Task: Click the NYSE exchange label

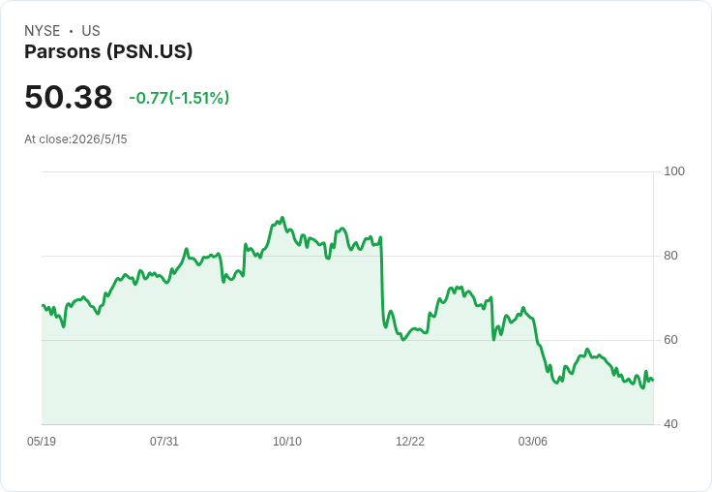Action: point(43,31)
